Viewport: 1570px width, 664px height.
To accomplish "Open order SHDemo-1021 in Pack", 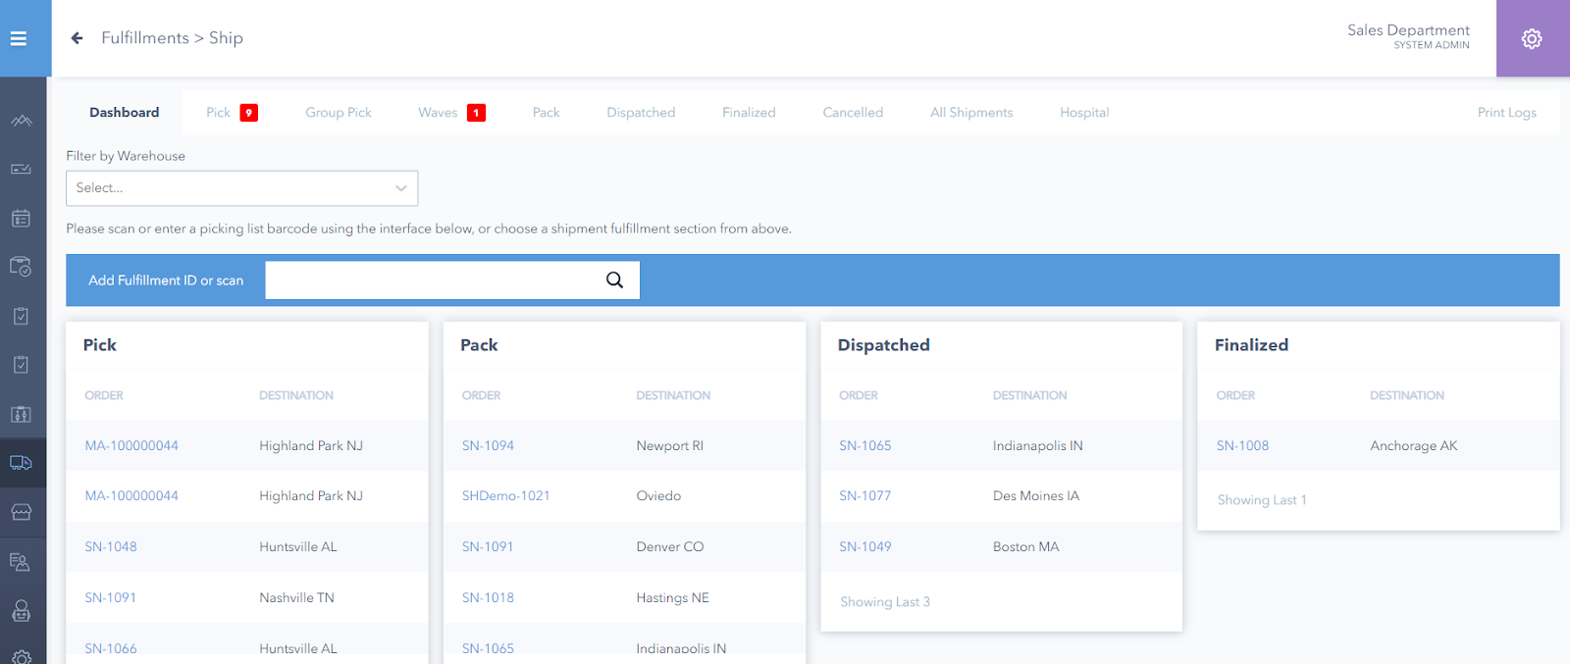I will (x=506, y=496).
